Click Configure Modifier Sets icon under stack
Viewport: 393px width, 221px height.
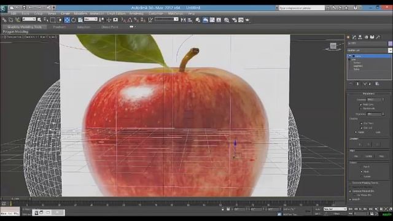coord(377,84)
